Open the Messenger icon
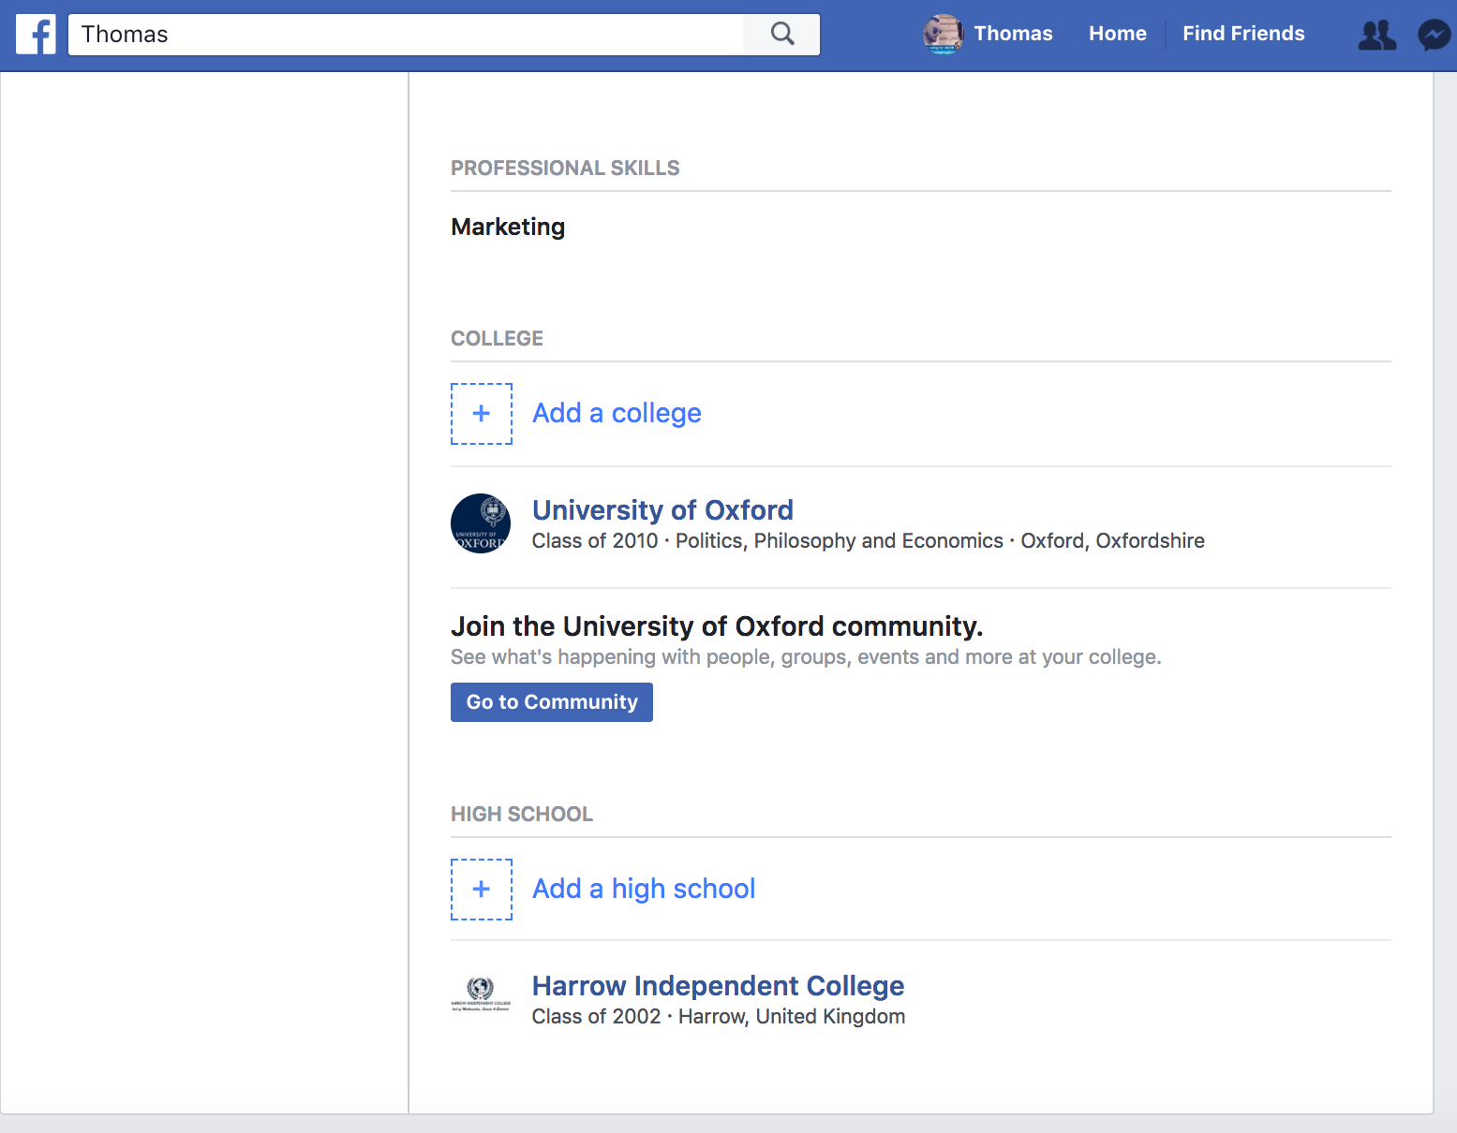The height and width of the screenshot is (1133, 1457). pyautogui.click(x=1435, y=35)
